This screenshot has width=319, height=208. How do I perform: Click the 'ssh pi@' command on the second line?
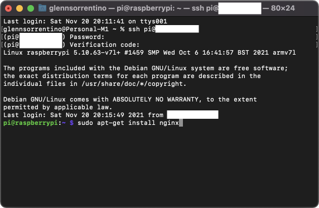pyautogui.click(x=142, y=29)
